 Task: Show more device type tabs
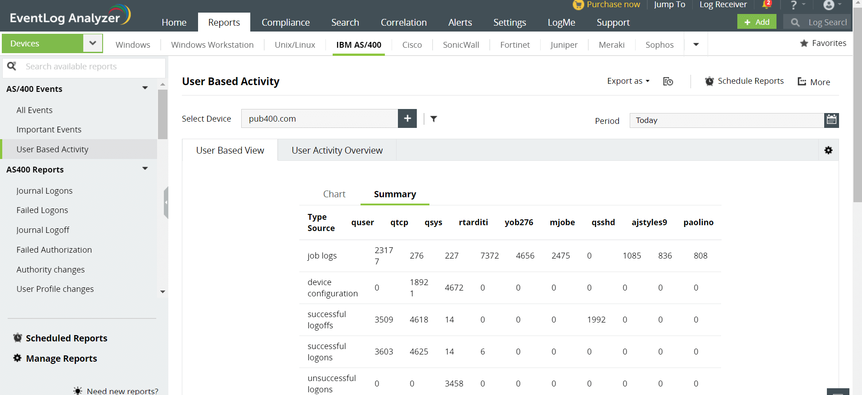tap(696, 44)
